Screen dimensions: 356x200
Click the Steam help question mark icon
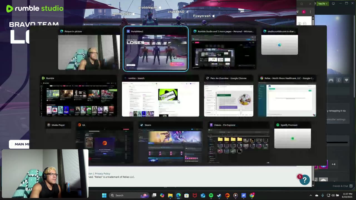315,4
